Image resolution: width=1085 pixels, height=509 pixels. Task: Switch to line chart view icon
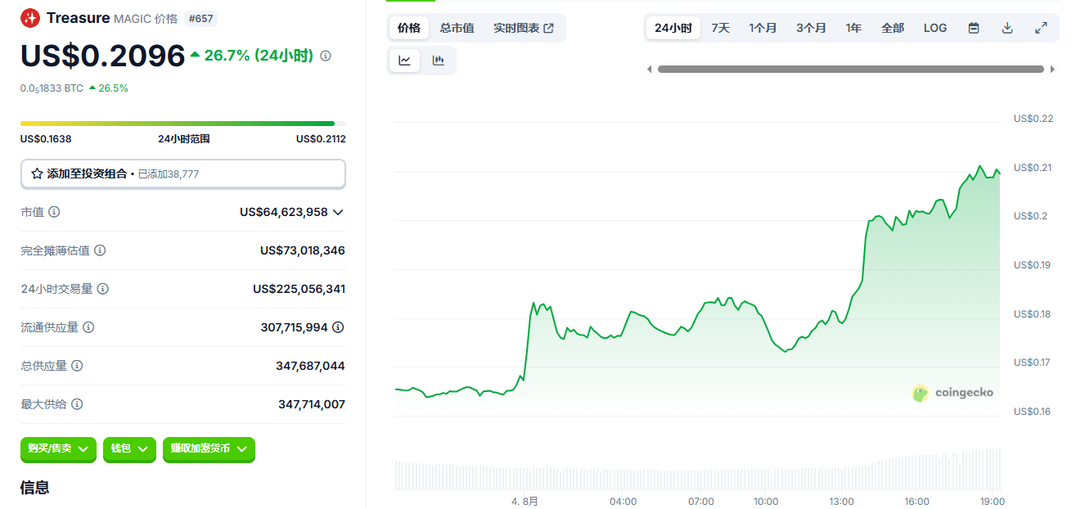(405, 61)
